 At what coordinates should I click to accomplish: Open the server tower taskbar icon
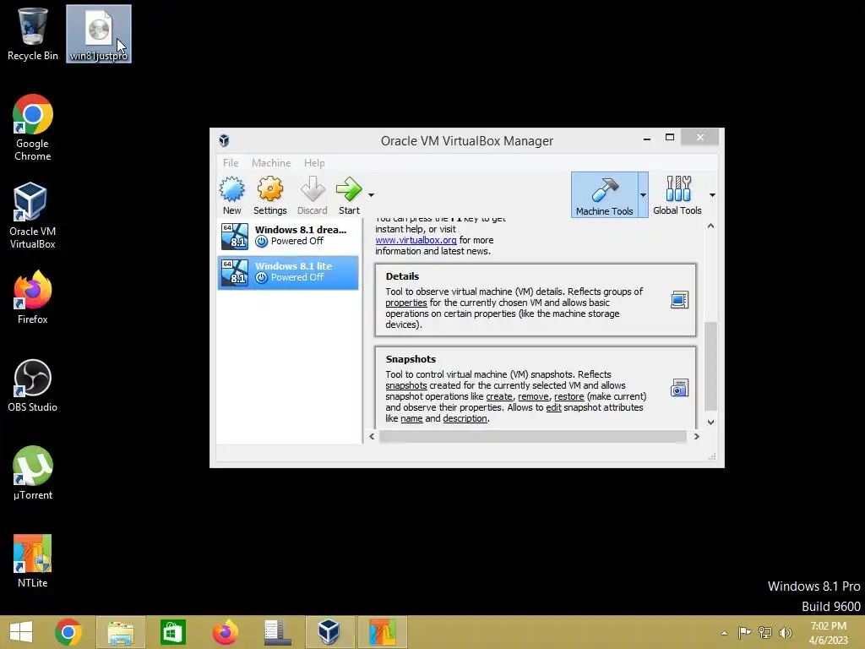277,632
